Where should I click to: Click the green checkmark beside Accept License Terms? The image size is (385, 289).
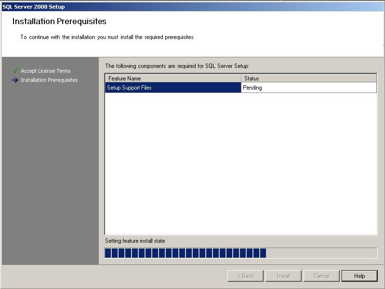coord(15,71)
